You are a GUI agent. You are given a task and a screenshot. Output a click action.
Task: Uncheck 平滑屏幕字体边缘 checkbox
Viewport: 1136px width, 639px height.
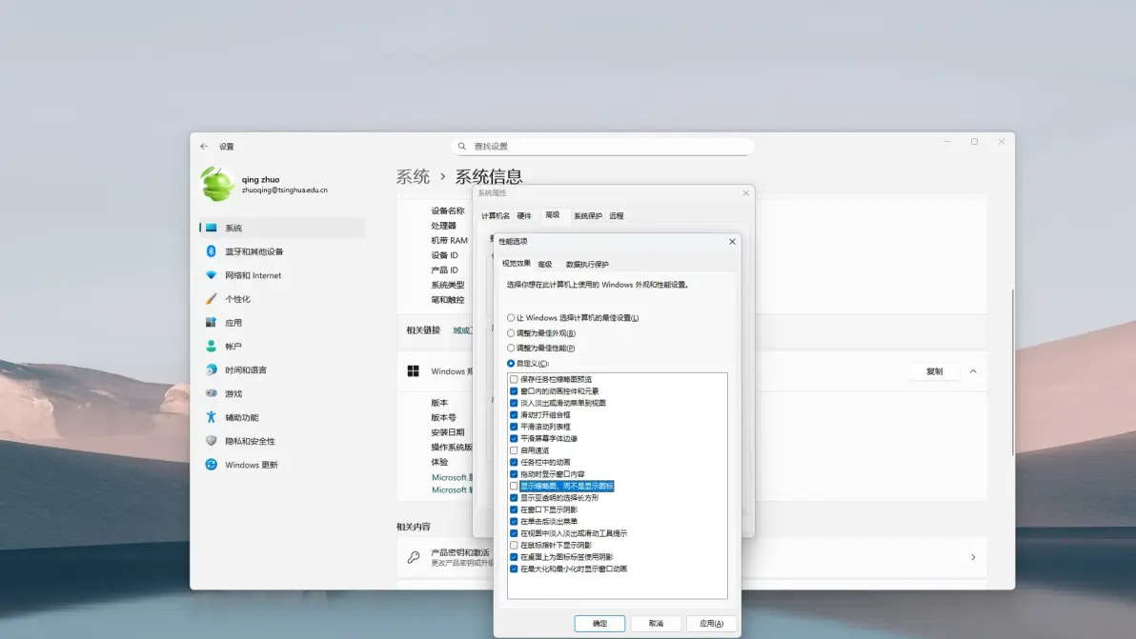[514, 438]
